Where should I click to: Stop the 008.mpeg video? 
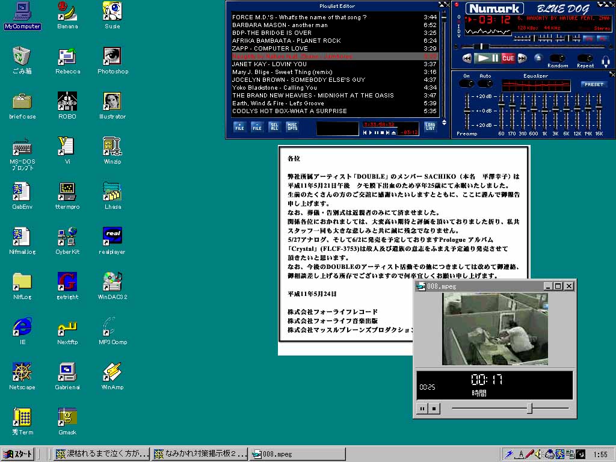coord(434,408)
